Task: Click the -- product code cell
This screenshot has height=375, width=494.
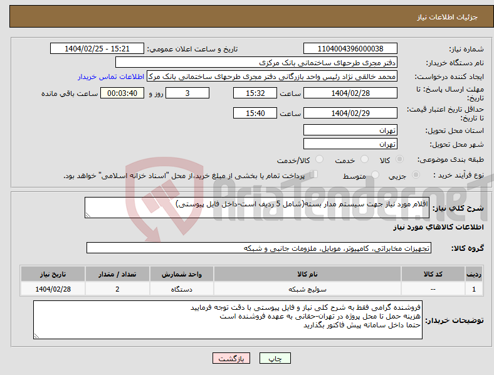Action: tap(433, 289)
